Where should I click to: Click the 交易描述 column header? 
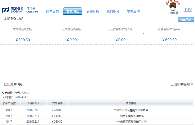[131, 103]
